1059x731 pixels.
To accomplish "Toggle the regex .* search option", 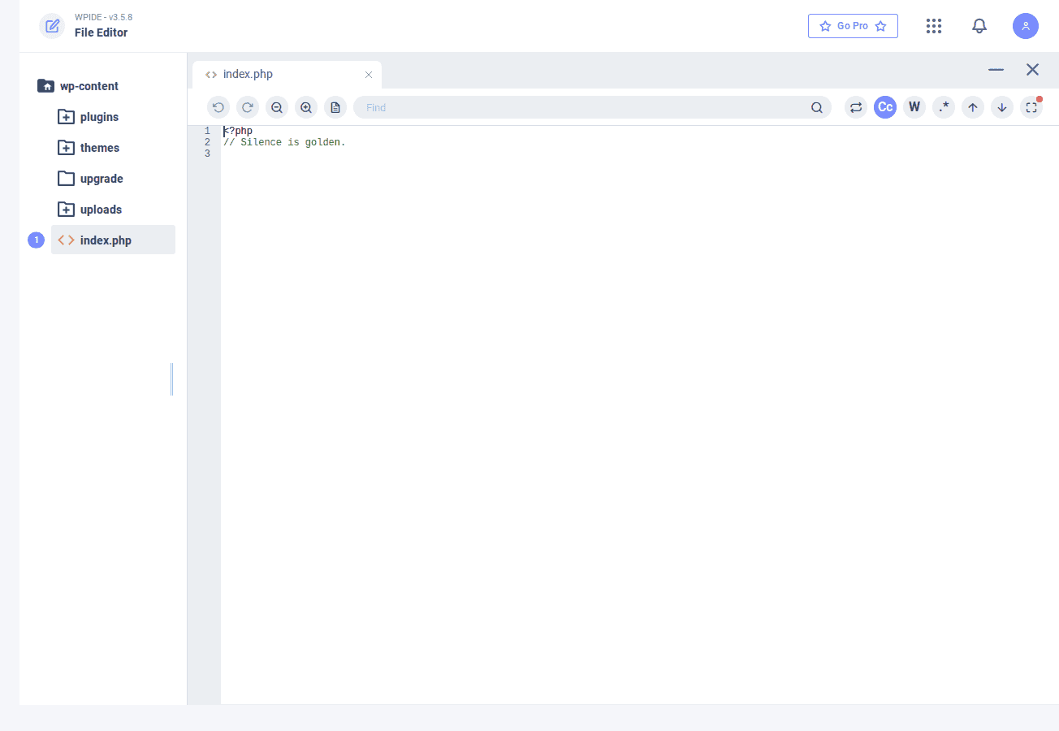I will tap(944, 107).
